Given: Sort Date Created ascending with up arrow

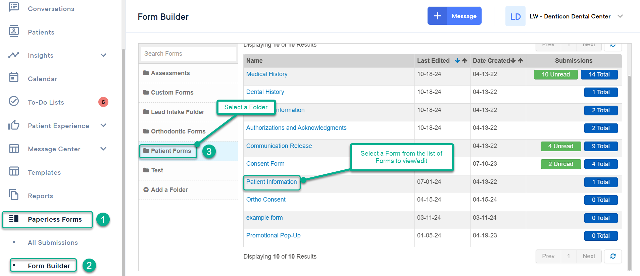Looking at the screenshot, I should (x=520, y=61).
